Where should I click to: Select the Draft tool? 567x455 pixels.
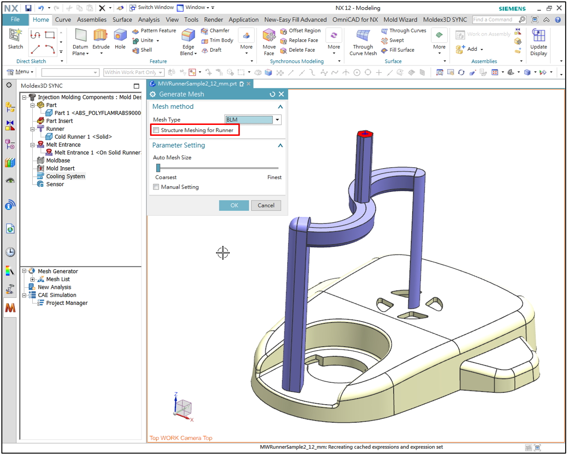(211, 50)
